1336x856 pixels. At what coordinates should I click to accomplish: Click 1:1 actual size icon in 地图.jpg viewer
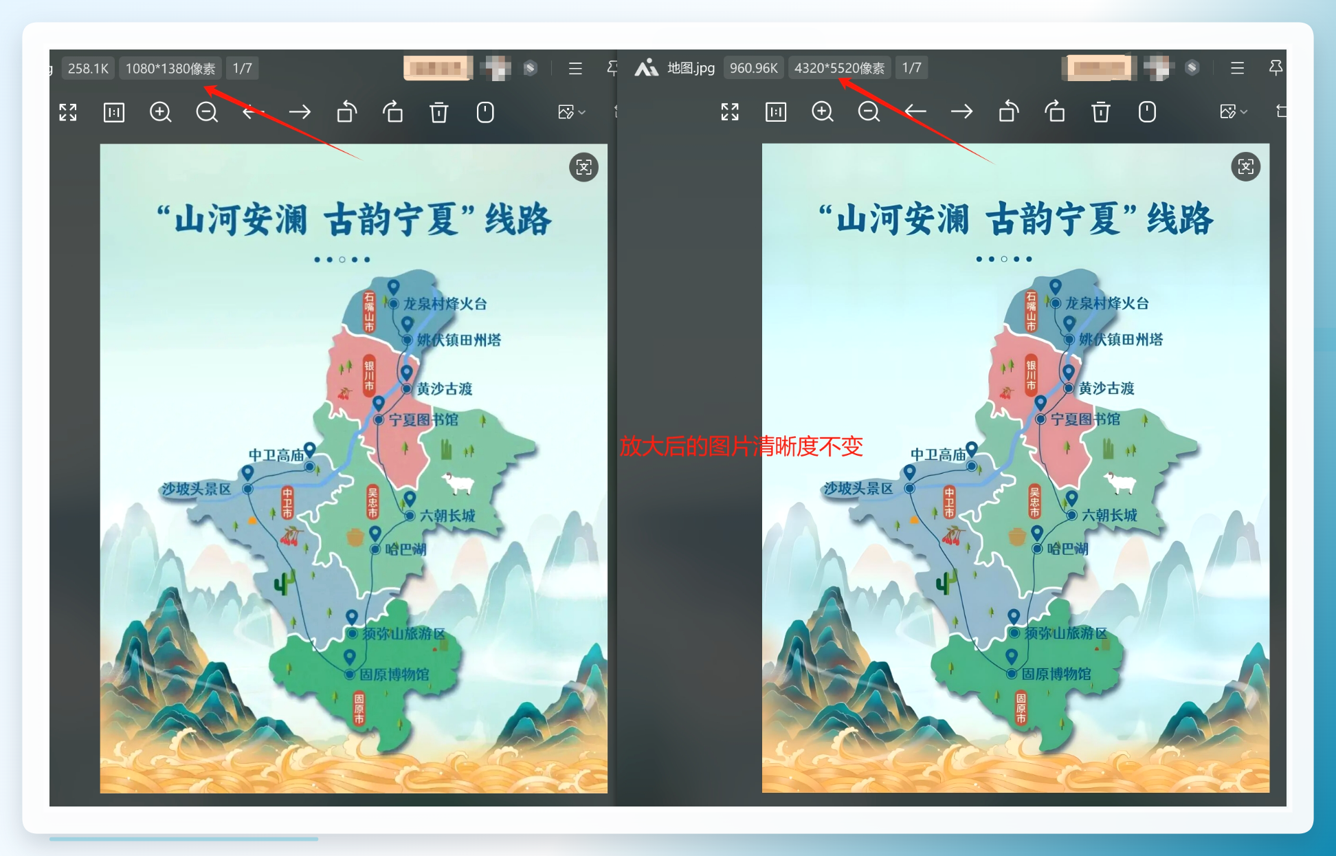coord(776,111)
